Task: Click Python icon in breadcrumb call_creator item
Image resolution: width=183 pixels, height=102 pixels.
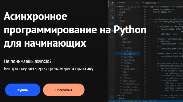Action: click(173, 7)
